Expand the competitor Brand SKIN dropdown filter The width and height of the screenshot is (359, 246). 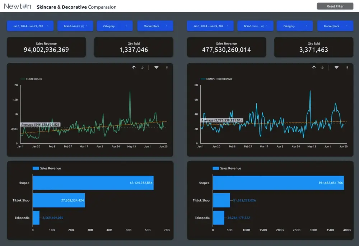[255, 26]
